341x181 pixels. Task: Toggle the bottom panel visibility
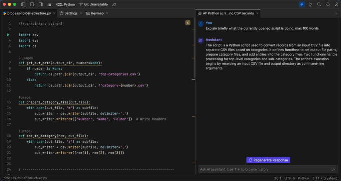[32, 4]
